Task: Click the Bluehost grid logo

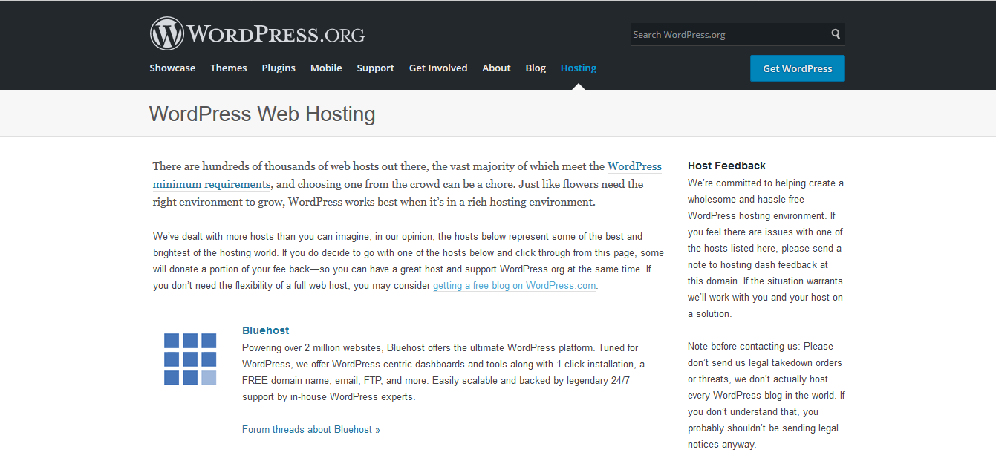Action: tap(190, 359)
